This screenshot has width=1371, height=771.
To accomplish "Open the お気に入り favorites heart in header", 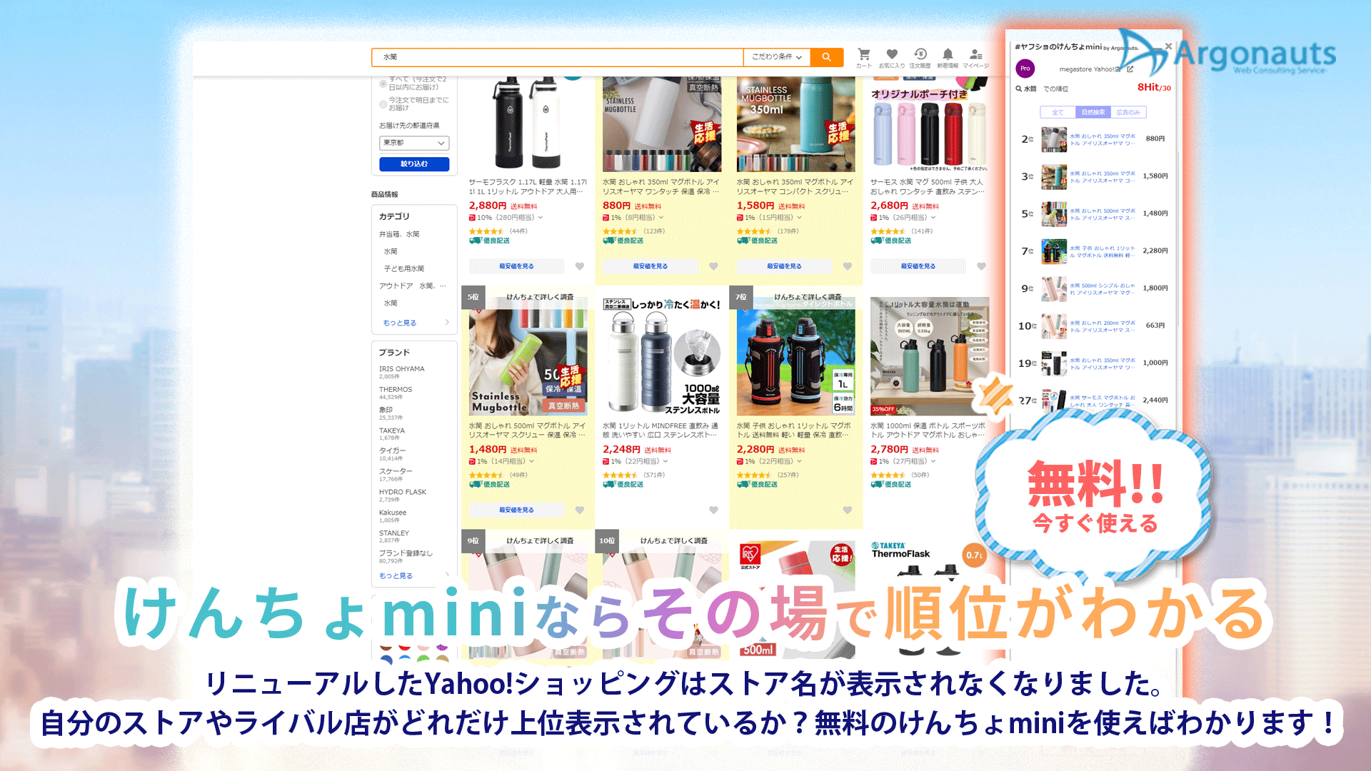I will coord(892,58).
